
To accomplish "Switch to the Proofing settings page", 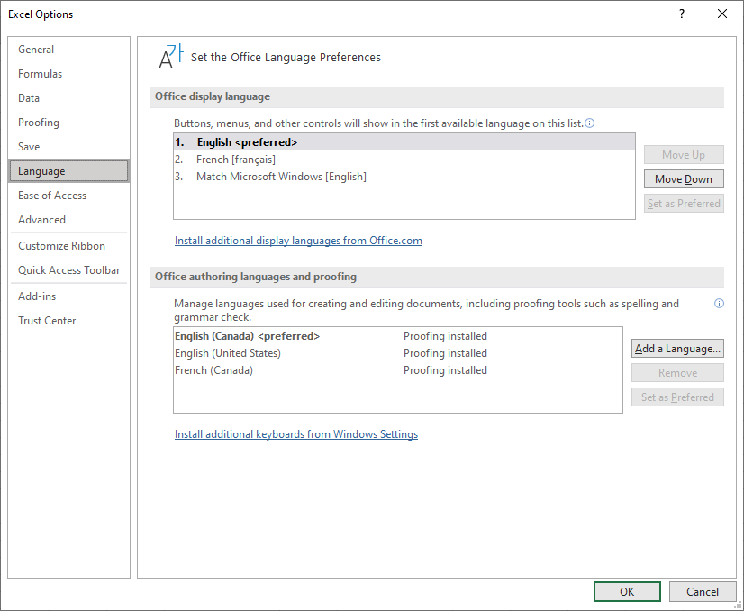I will tap(38, 122).
